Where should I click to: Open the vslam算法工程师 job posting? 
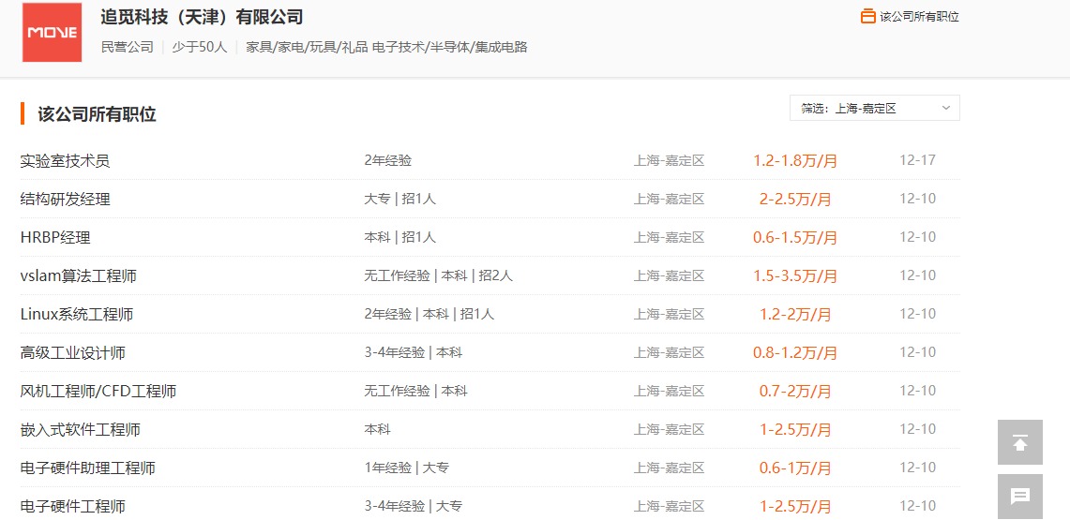tap(79, 276)
